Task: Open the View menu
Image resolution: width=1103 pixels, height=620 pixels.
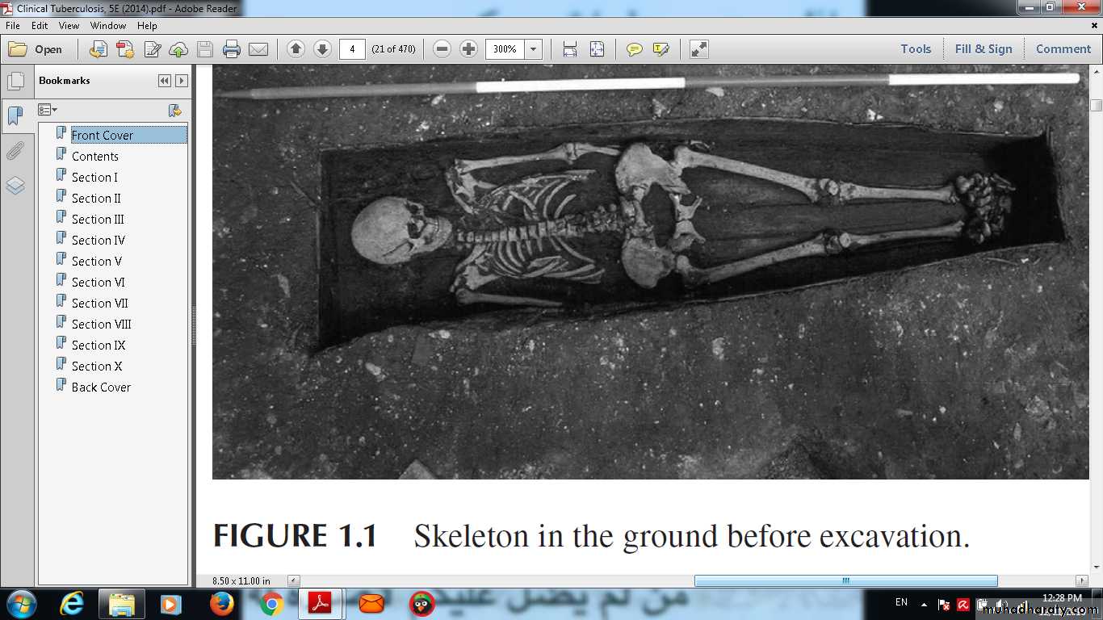Action: pyautogui.click(x=69, y=26)
